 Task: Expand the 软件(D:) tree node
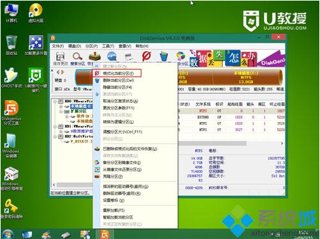tap(67, 116)
